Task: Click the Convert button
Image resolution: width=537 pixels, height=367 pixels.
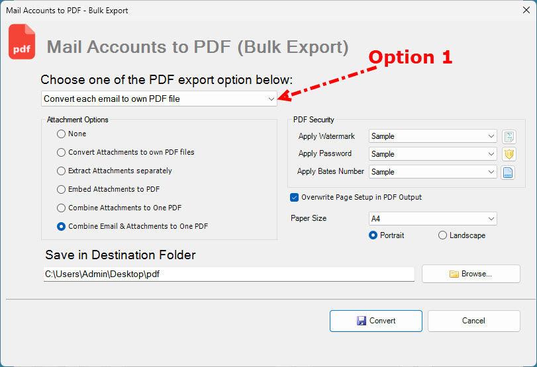Action: [x=375, y=321]
